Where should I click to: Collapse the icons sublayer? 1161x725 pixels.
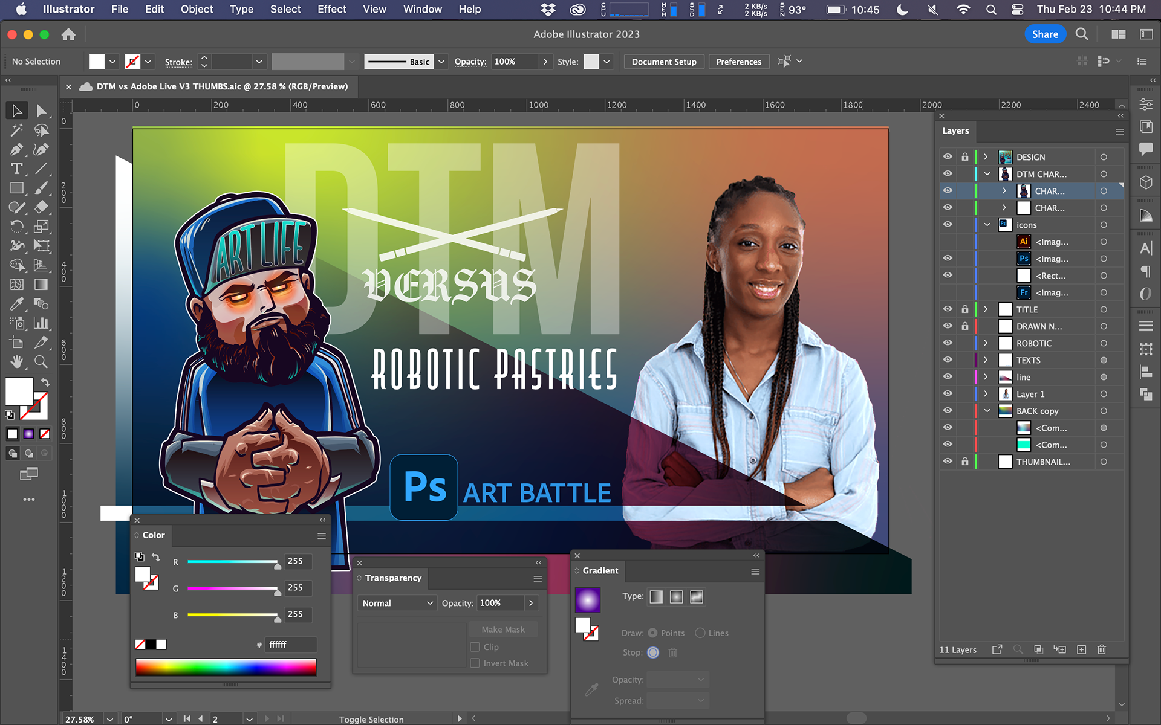[x=987, y=225]
